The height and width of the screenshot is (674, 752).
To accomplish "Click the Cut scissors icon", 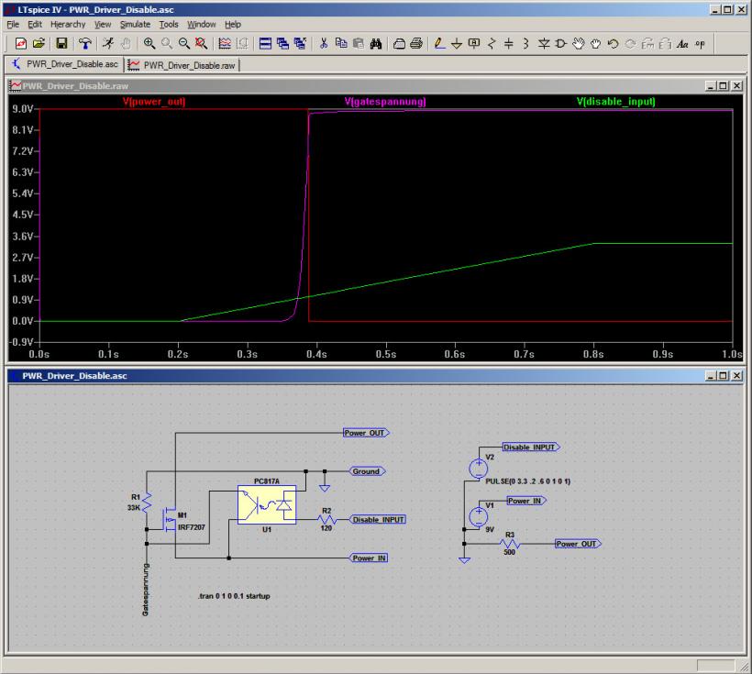I will pos(324,43).
